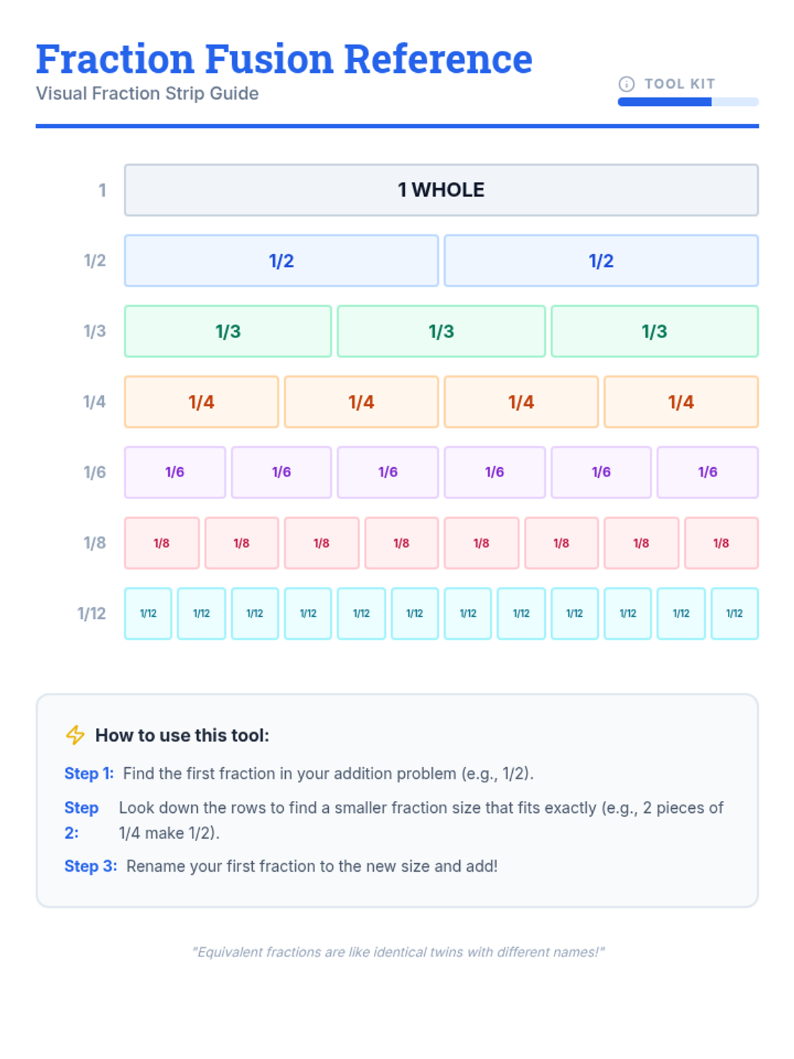Screen dimensions: 794x1059
Task: Click the right 1/2 strip block
Action: [601, 261]
